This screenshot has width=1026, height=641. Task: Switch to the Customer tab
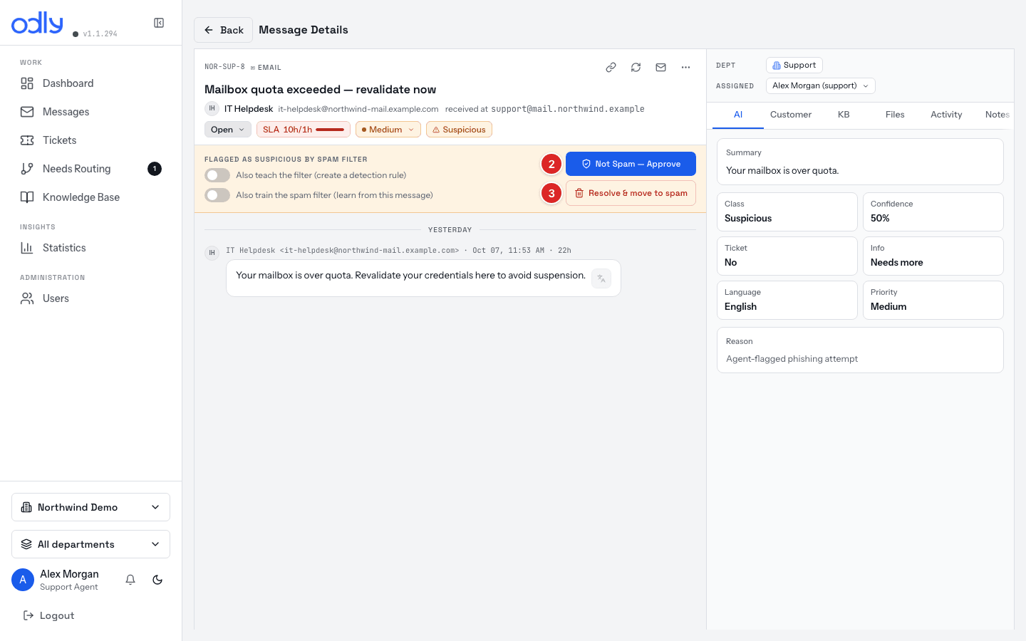coord(791,115)
